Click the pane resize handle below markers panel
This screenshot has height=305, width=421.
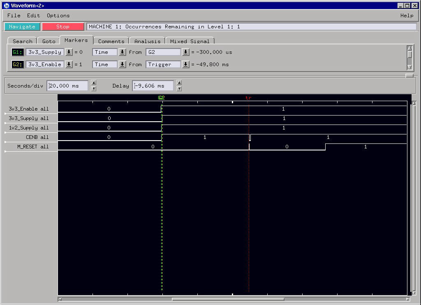[x=409, y=76]
